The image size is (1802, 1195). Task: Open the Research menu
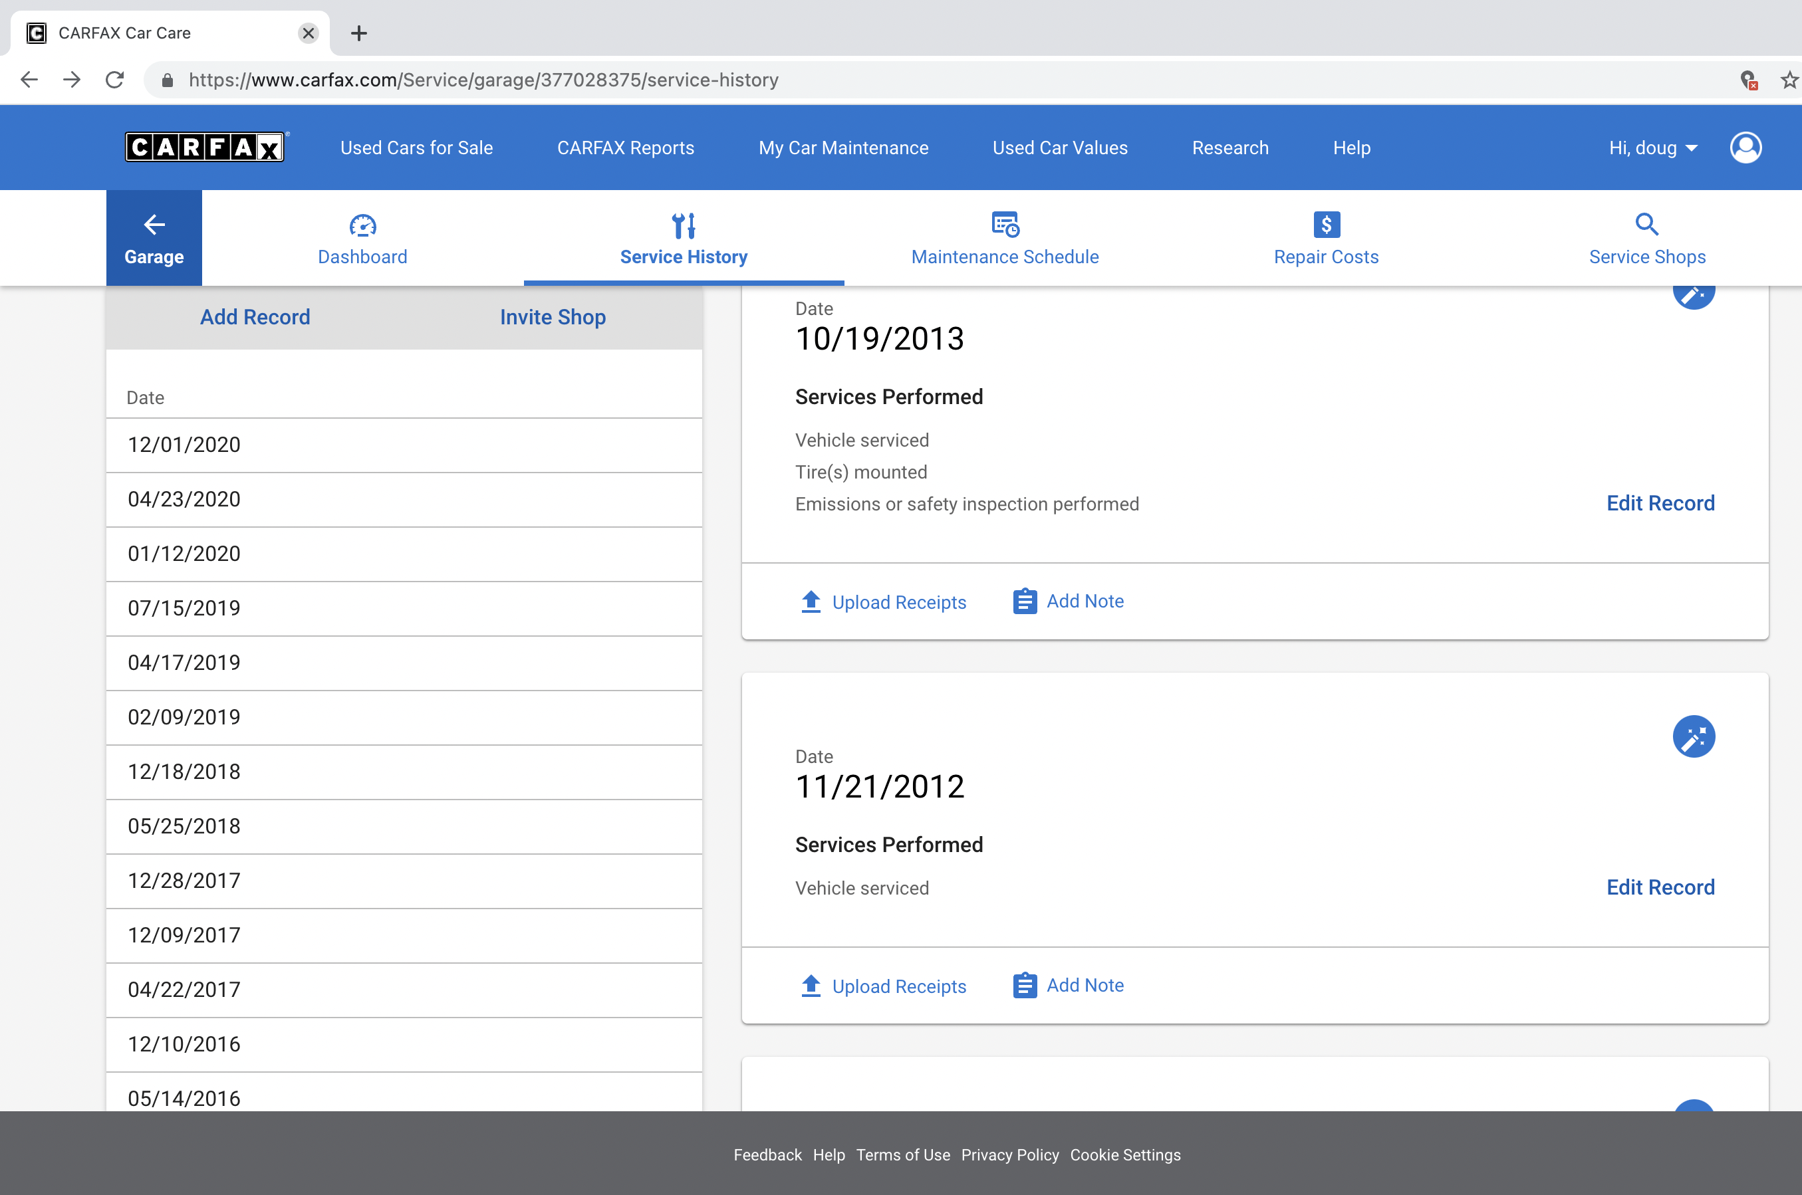coord(1229,148)
